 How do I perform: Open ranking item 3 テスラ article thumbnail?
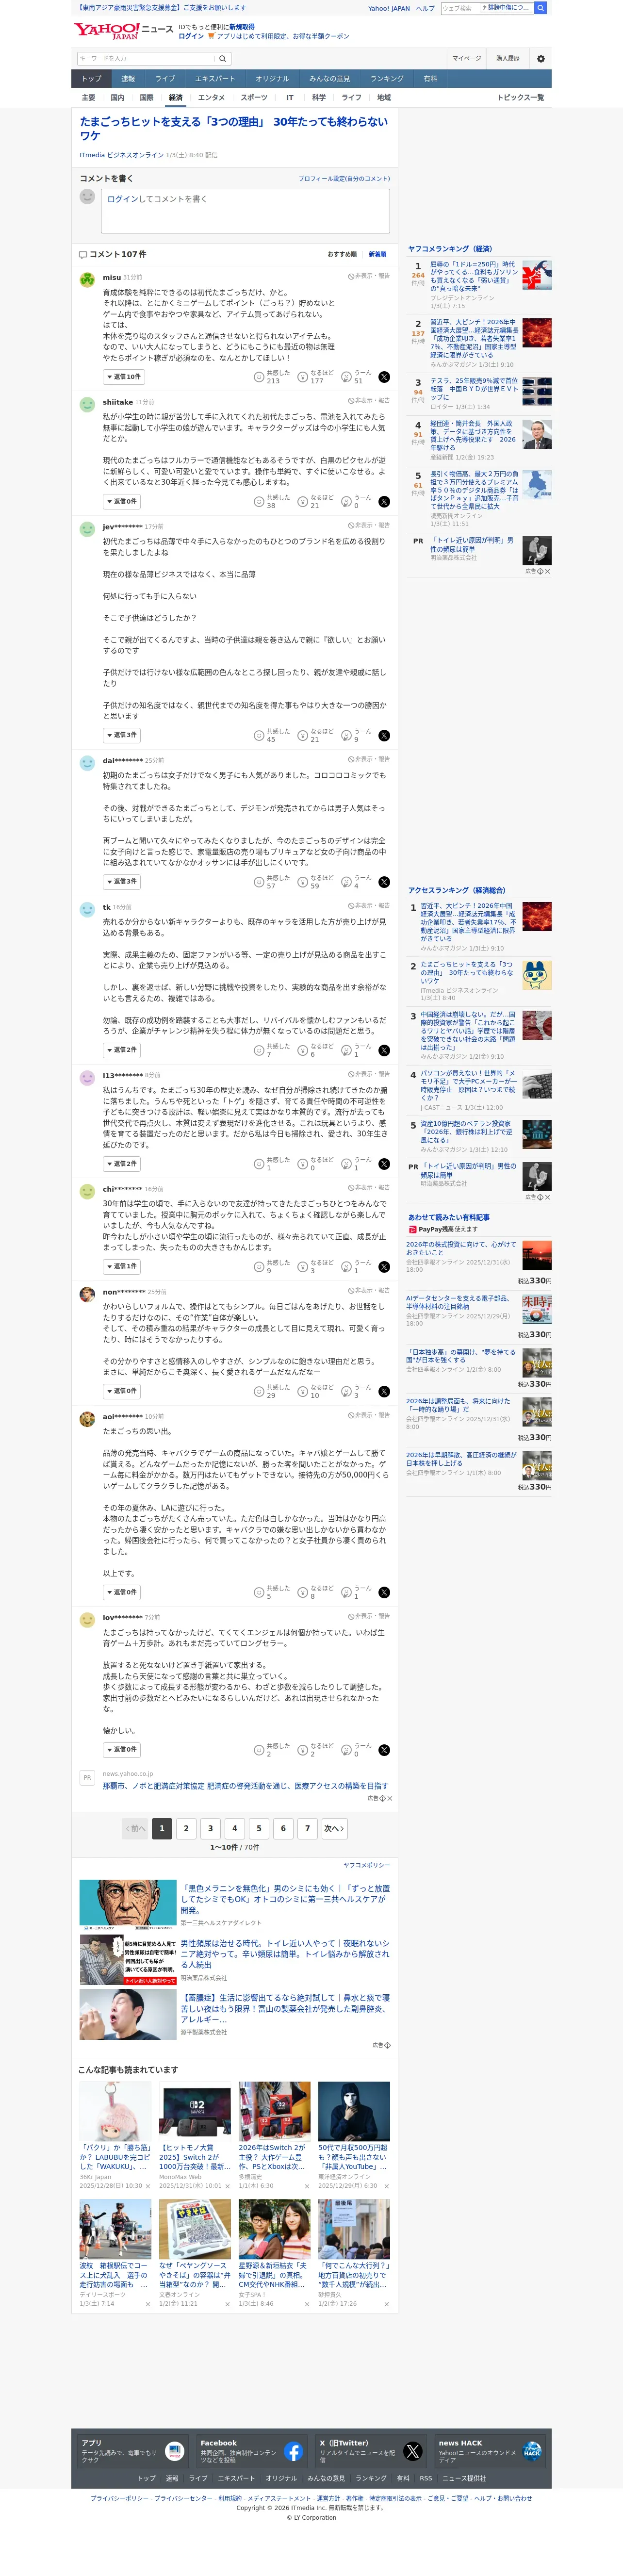pyautogui.click(x=536, y=390)
